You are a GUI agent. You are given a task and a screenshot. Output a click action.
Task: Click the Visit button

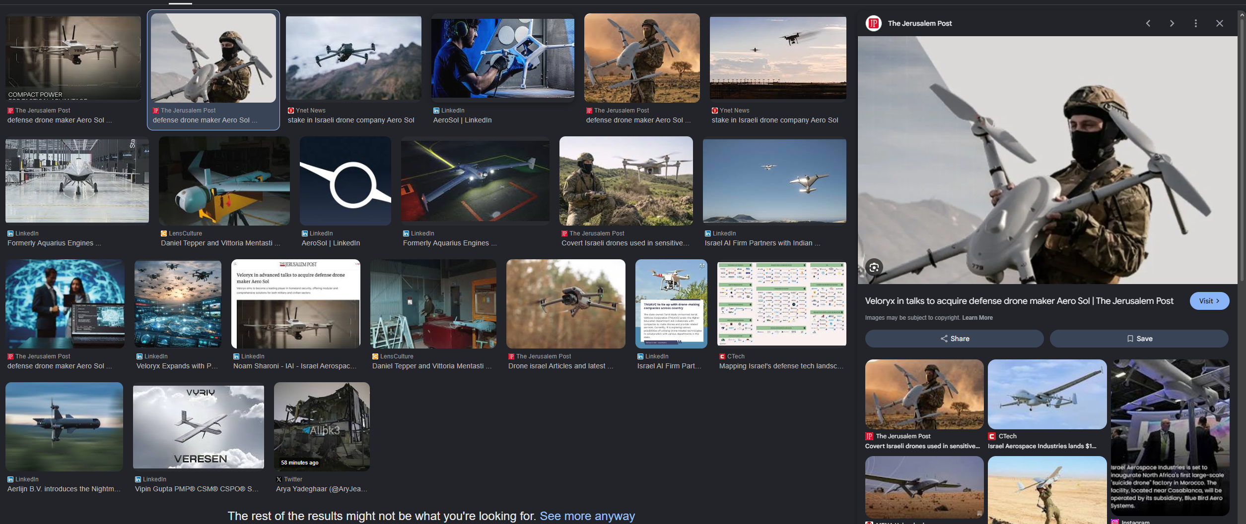(1209, 301)
